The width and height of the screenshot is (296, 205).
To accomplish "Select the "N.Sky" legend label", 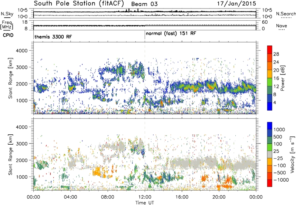I will pos(7,14).
